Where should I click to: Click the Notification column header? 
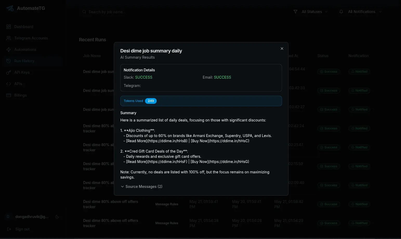(x=358, y=56)
